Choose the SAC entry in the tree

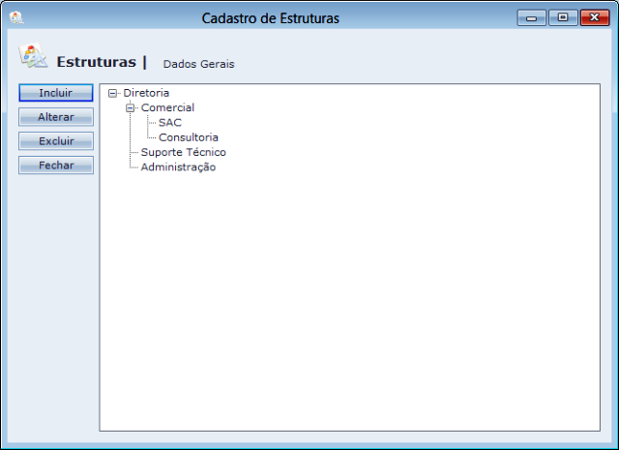coord(170,123)
